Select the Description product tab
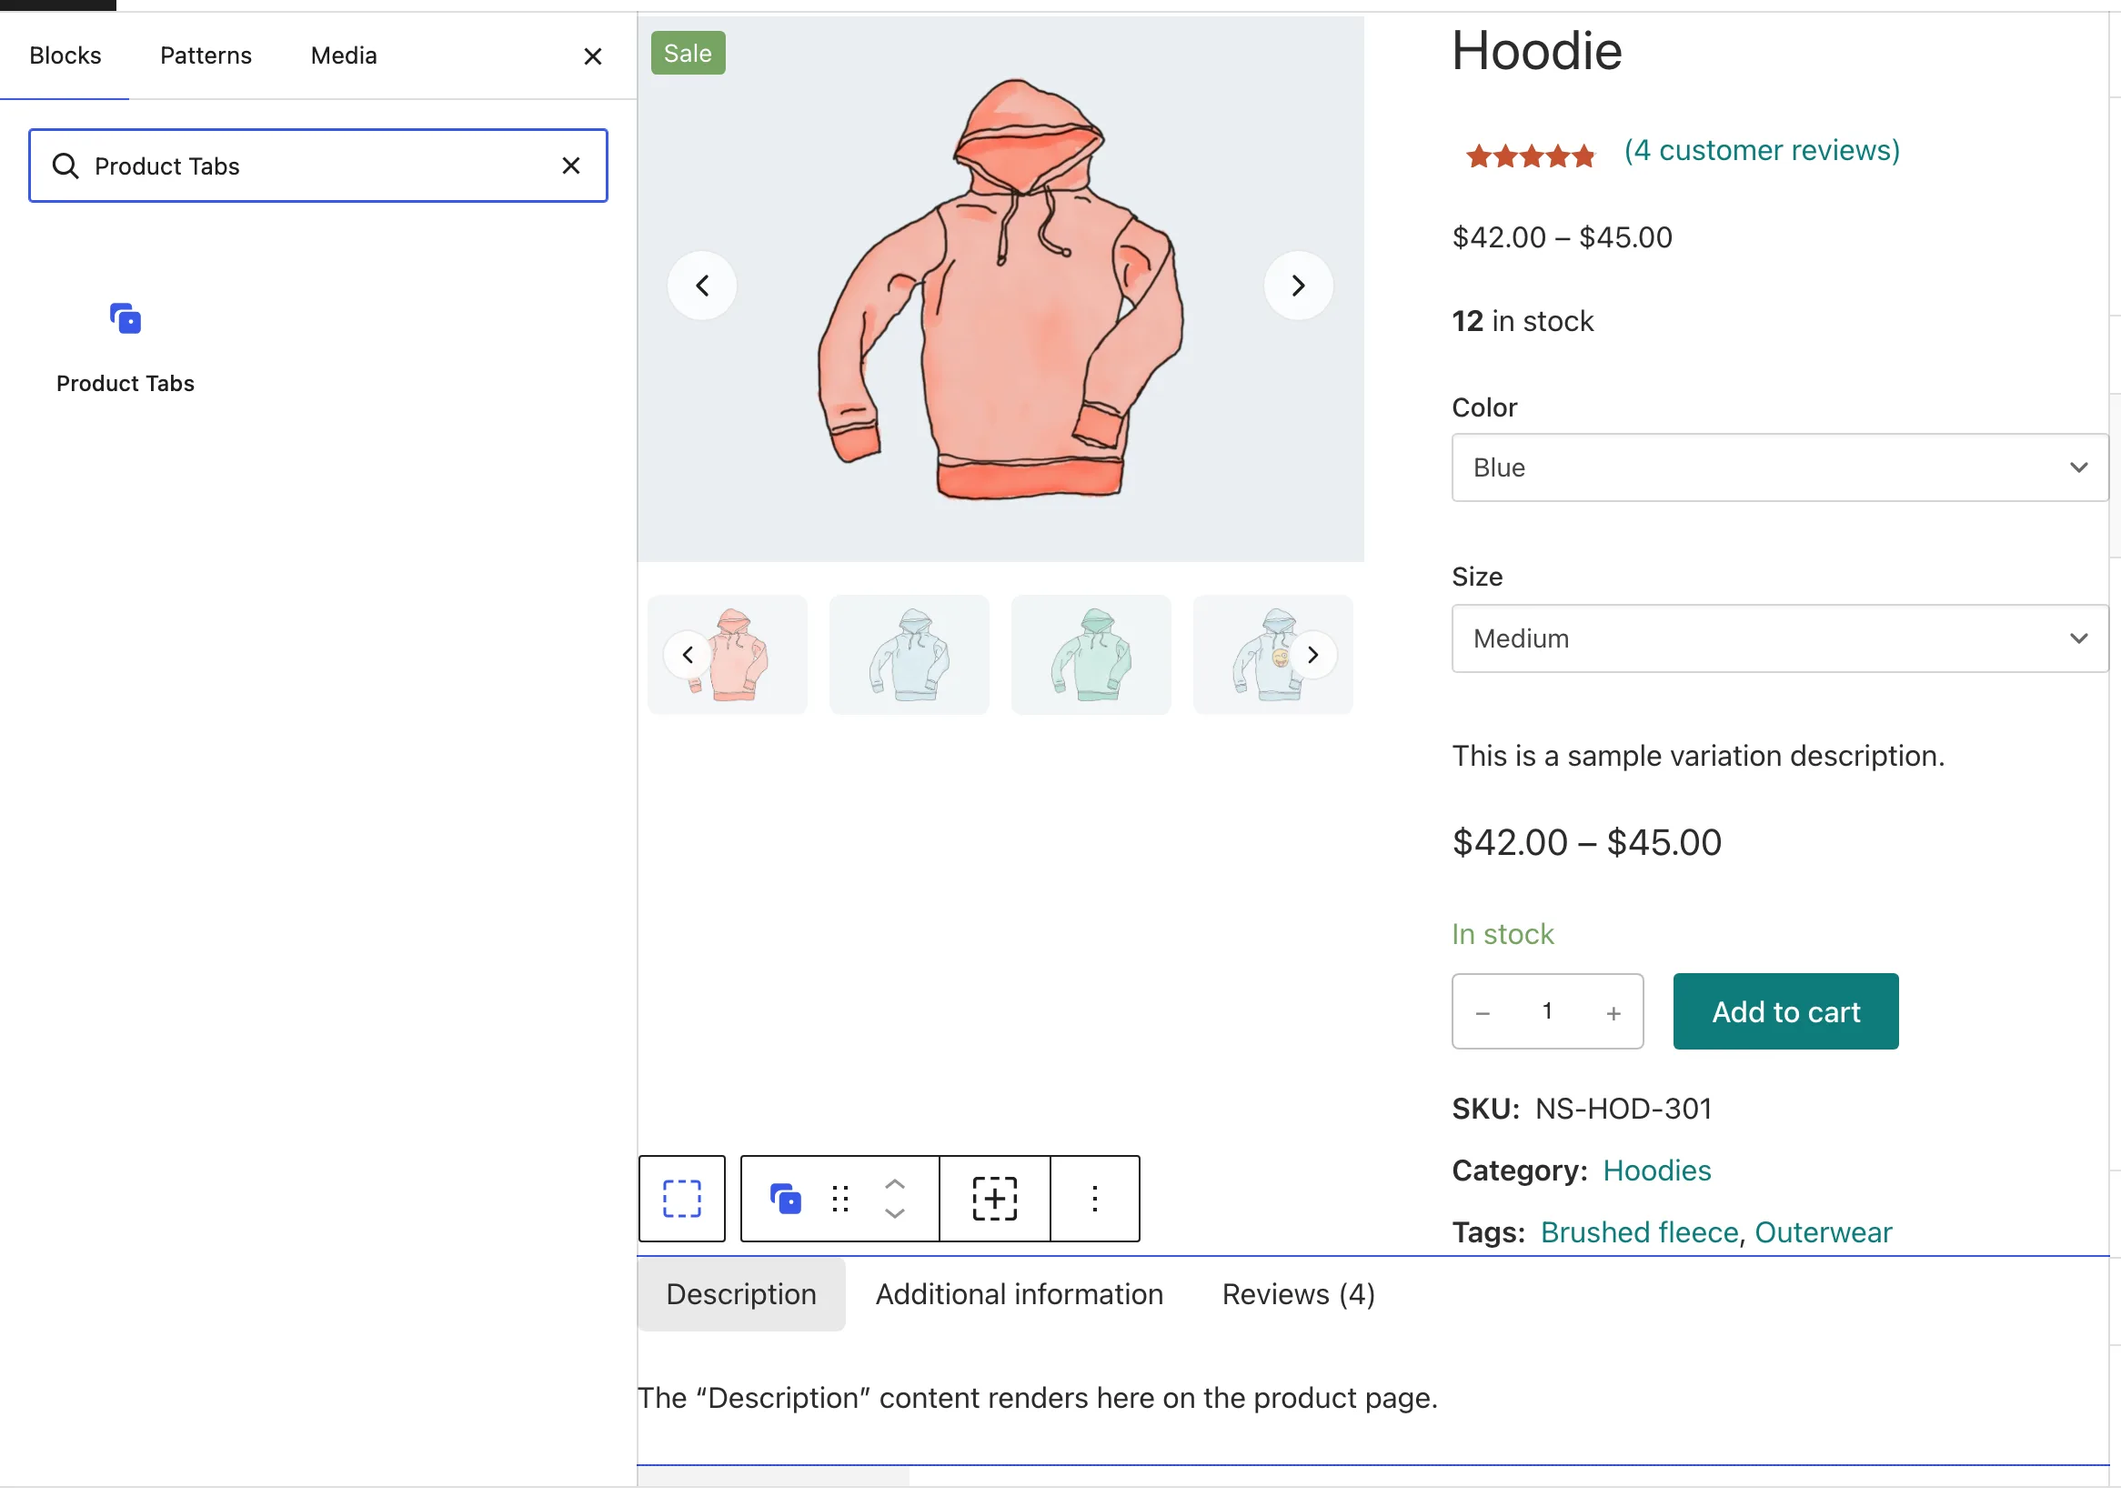The height and width of the screenshot is (1497, 2121). tap(741, 1295)
